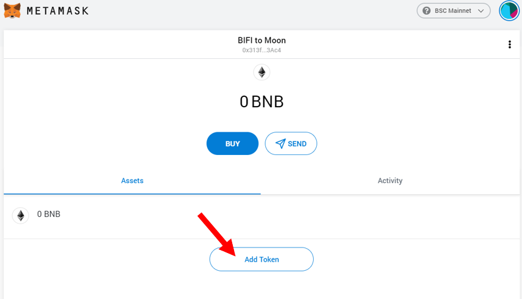The image size is (522, 299).
Task: Click the 0x313f...3Ac4 address text
Action: 262,50
